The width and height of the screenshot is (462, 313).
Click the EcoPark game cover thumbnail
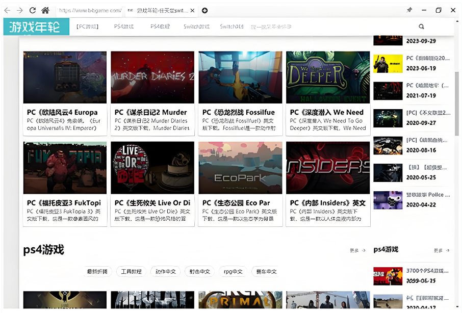coord(240,167)
